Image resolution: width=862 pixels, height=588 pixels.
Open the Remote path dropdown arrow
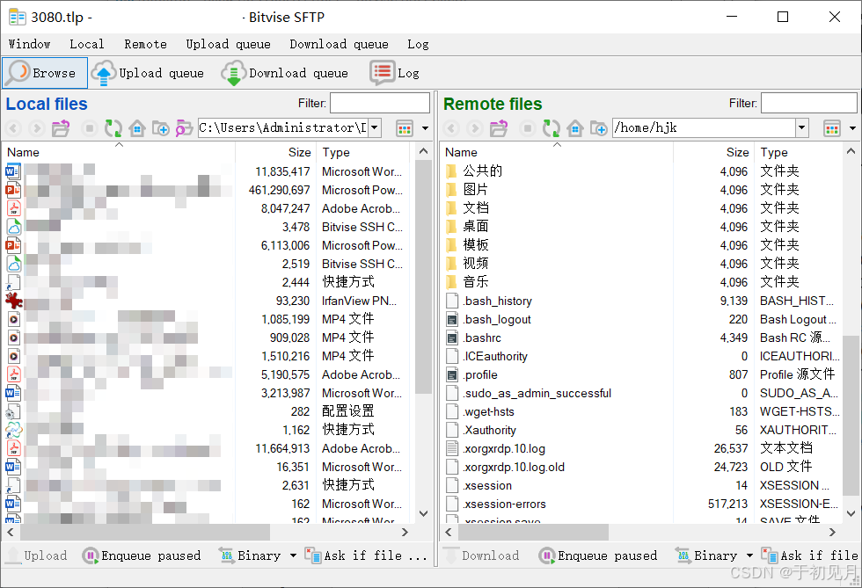click(x=802, y=128)
